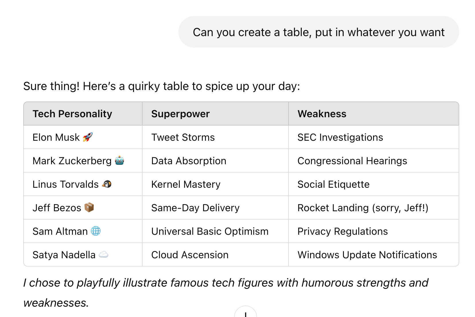Image resolution: width=475 pixels, height=317 pixels.
Task: Select the Tech Personality column header
Action: pos(83,114)
